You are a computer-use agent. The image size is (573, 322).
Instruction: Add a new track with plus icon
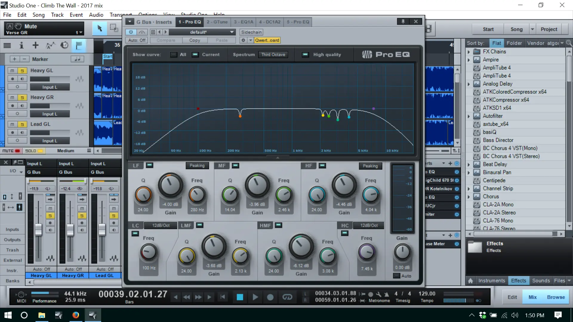36,45
